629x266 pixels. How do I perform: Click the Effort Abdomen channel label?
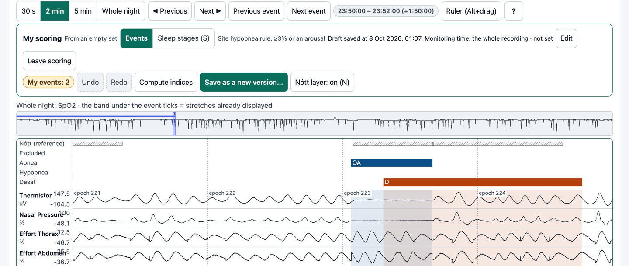point(42,253)
